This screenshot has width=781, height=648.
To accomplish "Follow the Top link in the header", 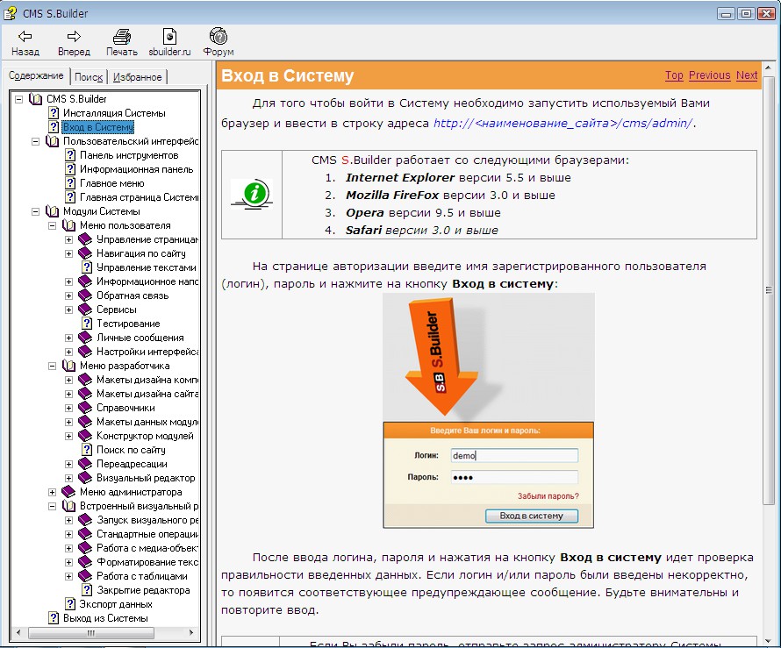I will pos(674,75).
